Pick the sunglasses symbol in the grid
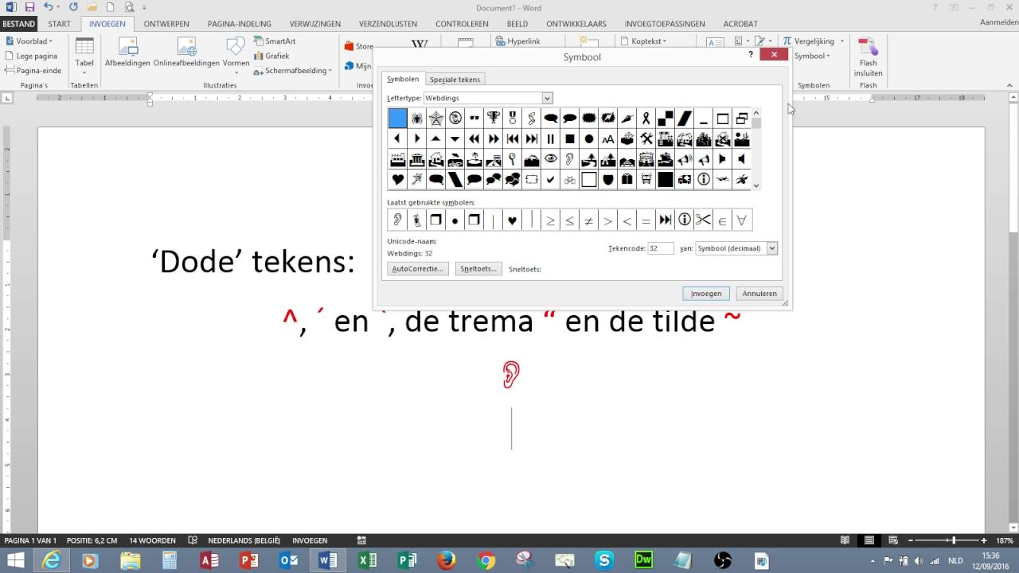1019x573 pixels. click(474, 119)
